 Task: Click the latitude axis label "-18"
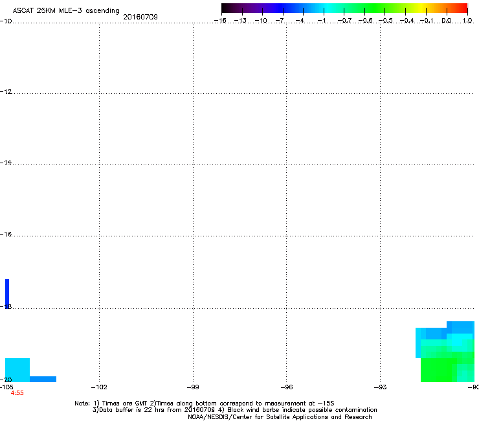tap(6, 306)
